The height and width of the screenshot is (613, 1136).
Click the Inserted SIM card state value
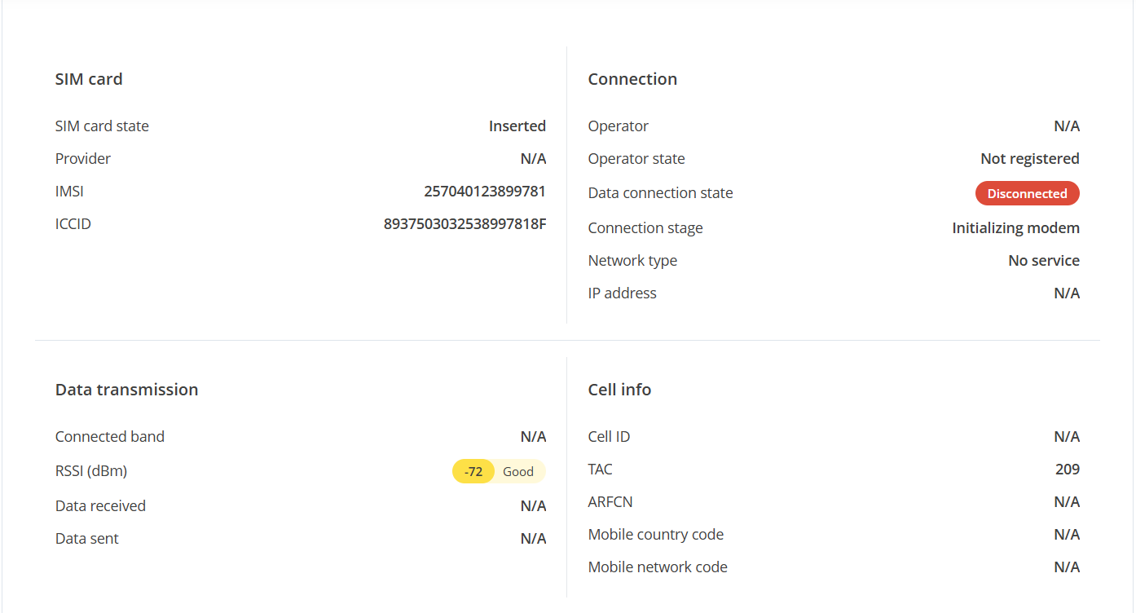(x=517, y=126)
